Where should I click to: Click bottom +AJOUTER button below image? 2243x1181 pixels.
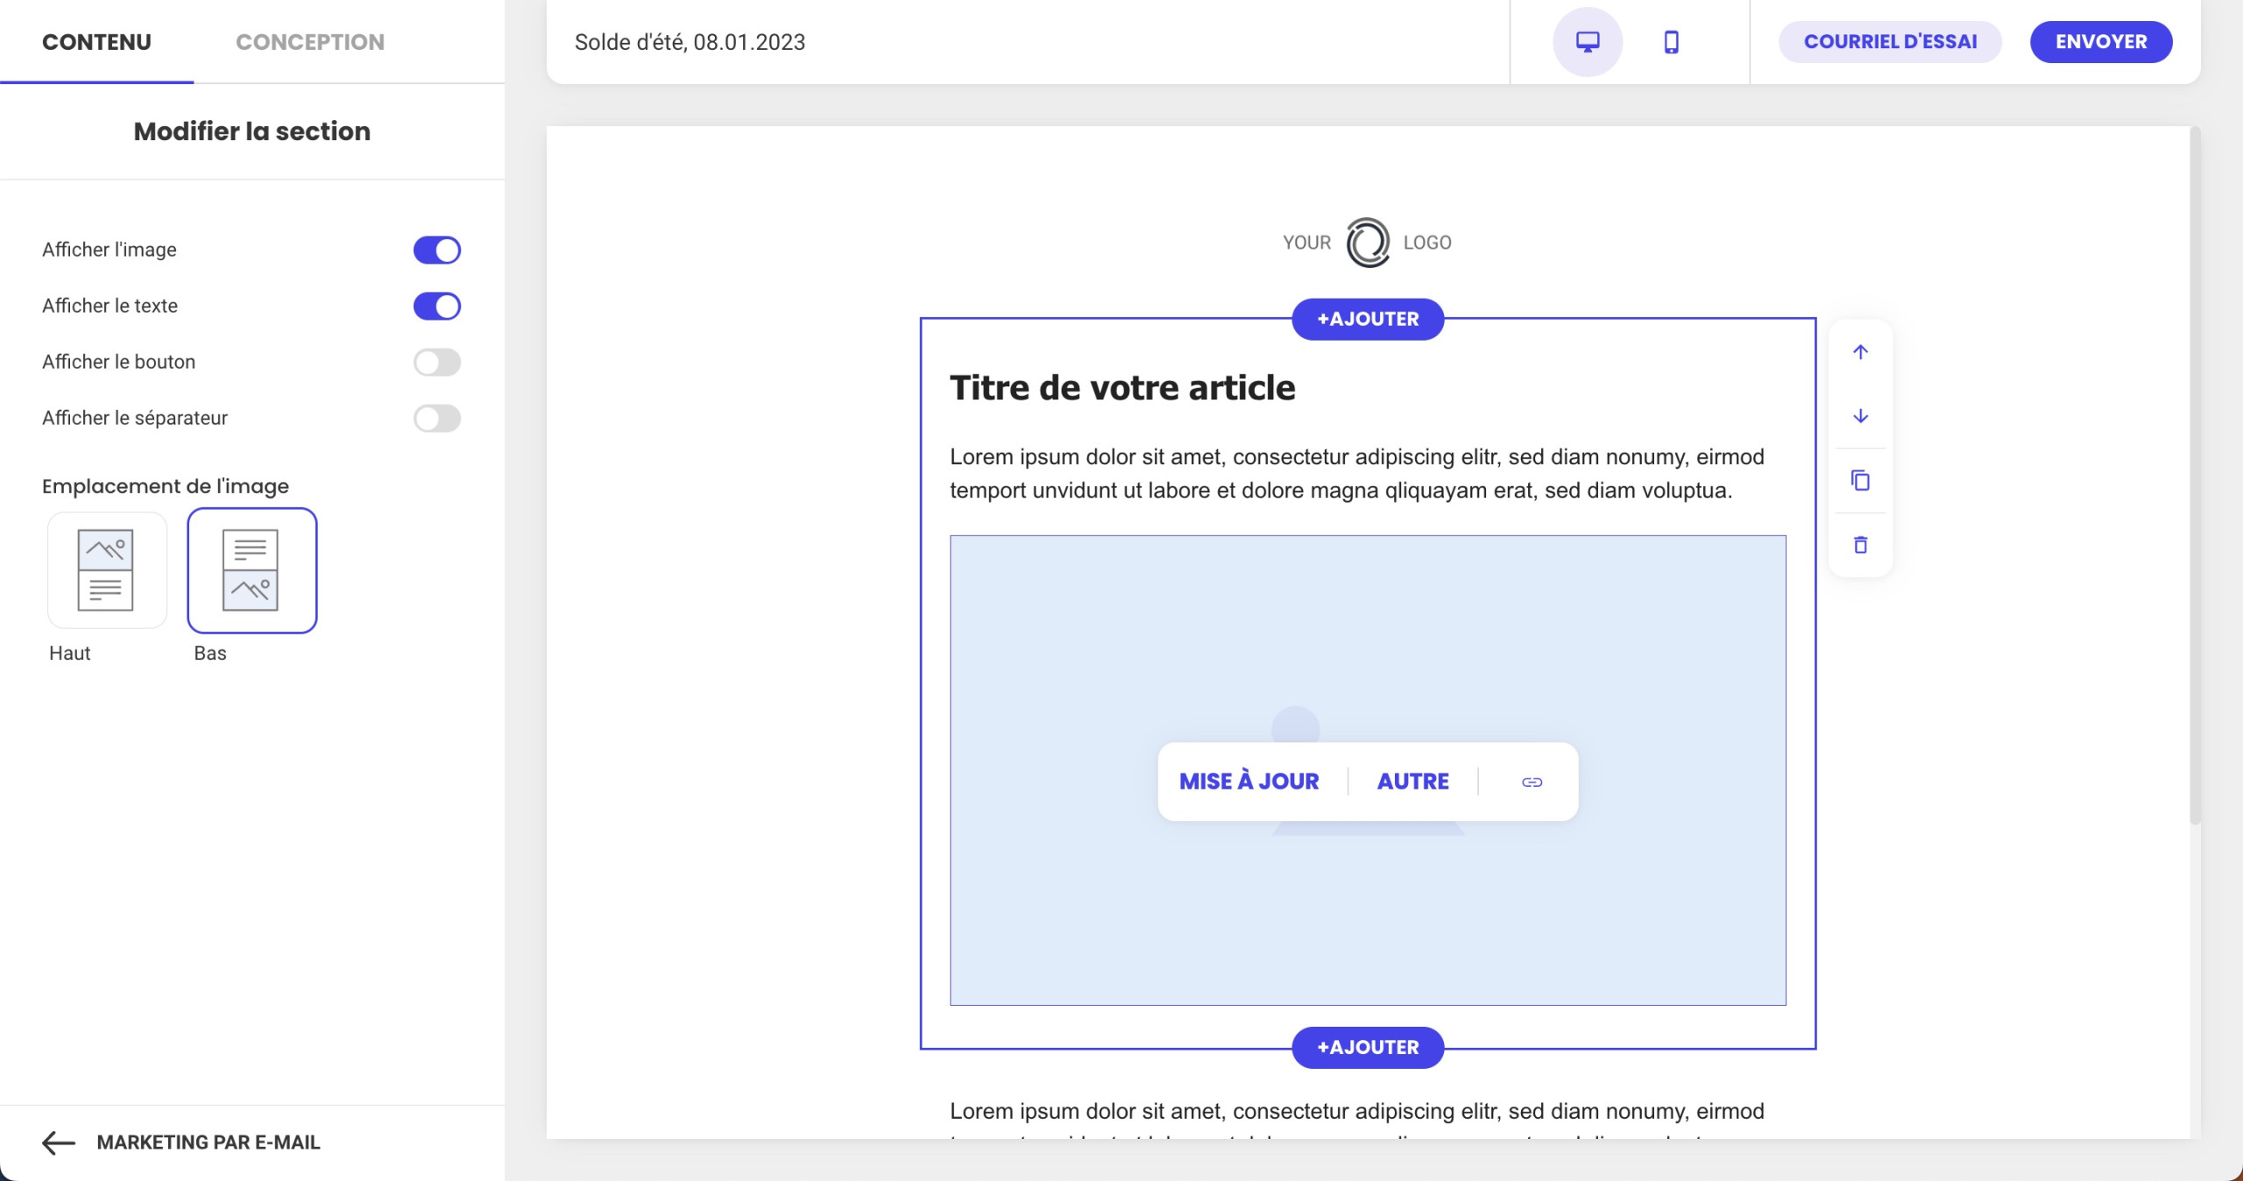point(1368,1047)
